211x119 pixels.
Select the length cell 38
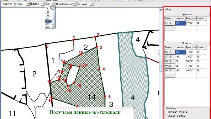pos(201,70)
